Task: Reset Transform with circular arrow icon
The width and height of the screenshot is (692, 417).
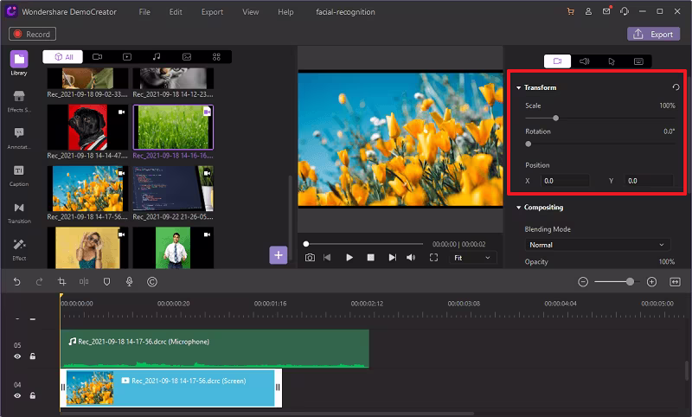Action: tap(676, 87)
